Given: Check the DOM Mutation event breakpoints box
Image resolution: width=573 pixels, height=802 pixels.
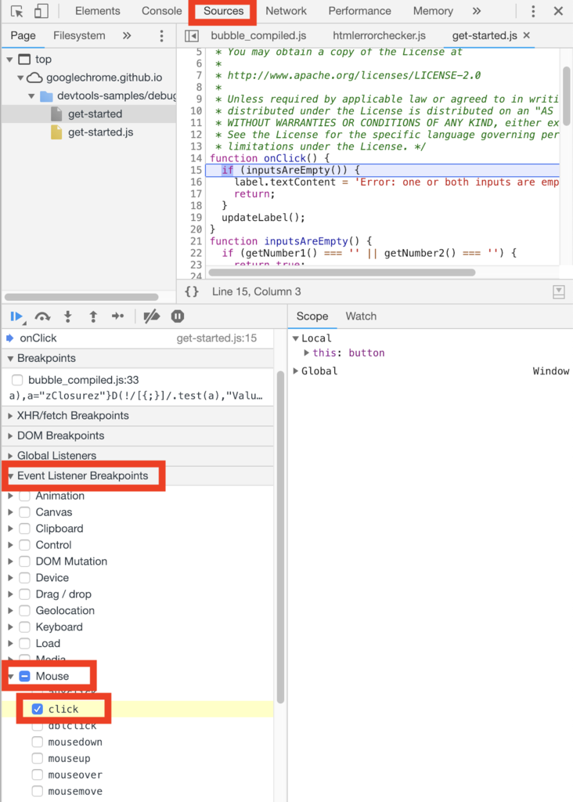Looking at the screenshot, I should click(24, 562).
